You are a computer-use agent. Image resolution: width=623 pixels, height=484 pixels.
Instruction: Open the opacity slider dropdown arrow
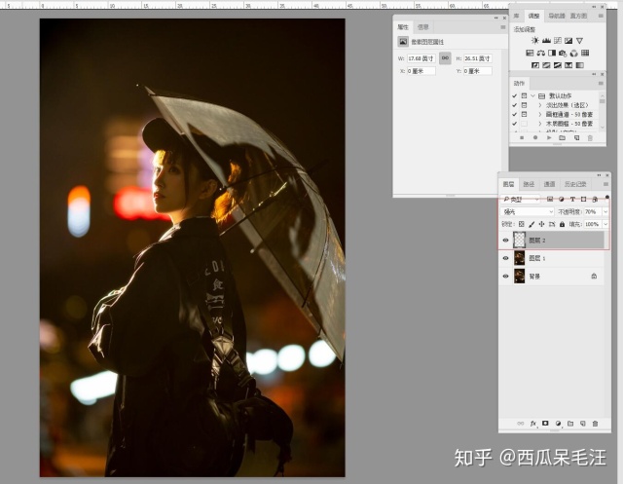point(605,211)
